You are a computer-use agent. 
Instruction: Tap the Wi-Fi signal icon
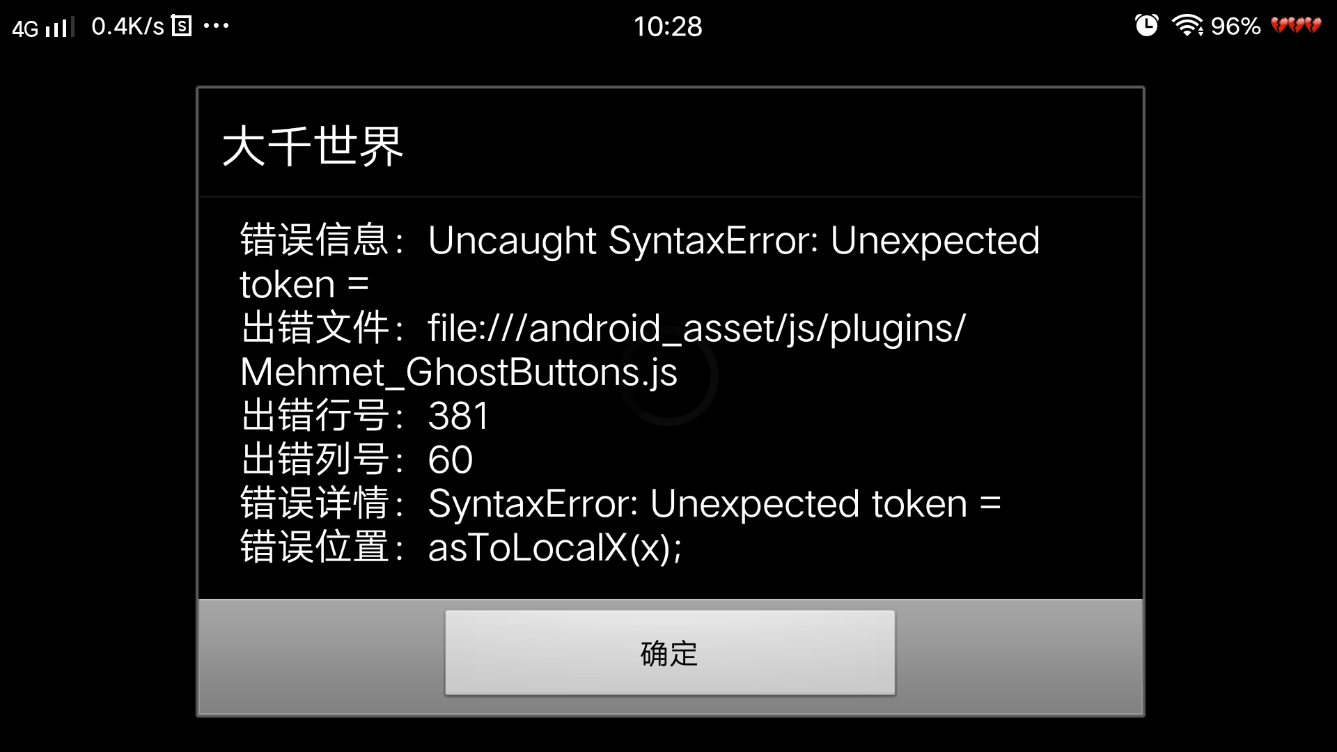tap(1187, 26)
